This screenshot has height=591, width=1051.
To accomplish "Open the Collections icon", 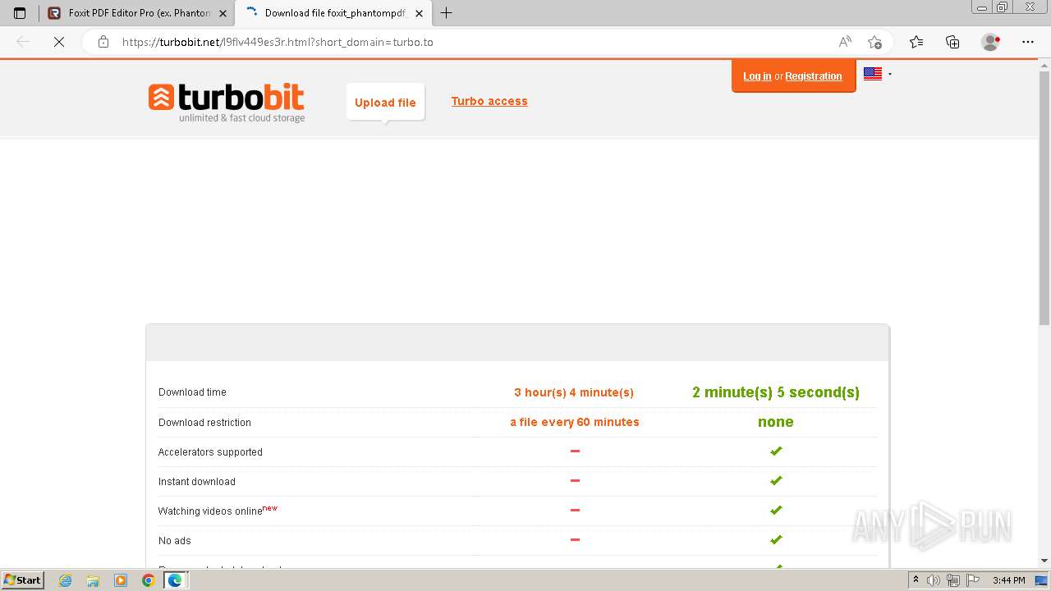I will (952, 42).
